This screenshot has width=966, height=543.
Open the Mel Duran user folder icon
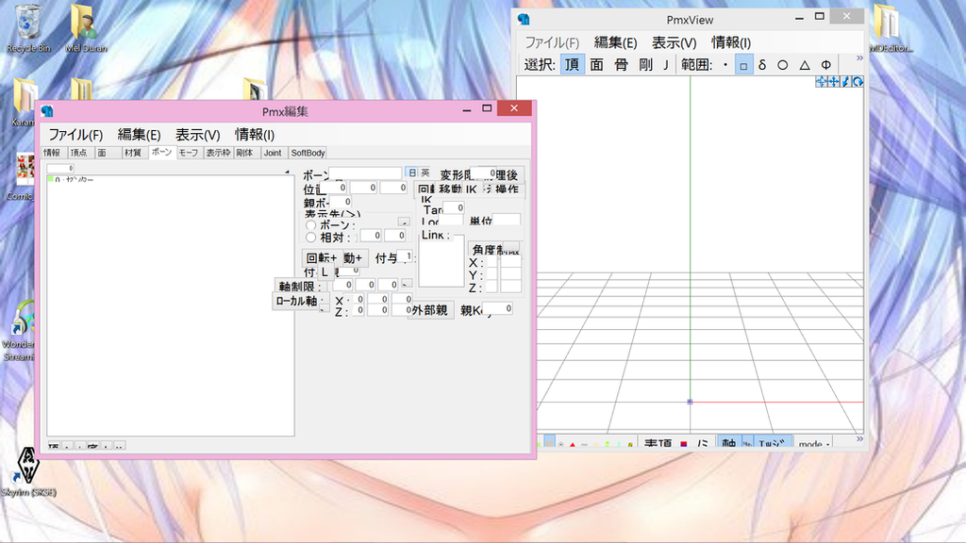click(86, 29)
